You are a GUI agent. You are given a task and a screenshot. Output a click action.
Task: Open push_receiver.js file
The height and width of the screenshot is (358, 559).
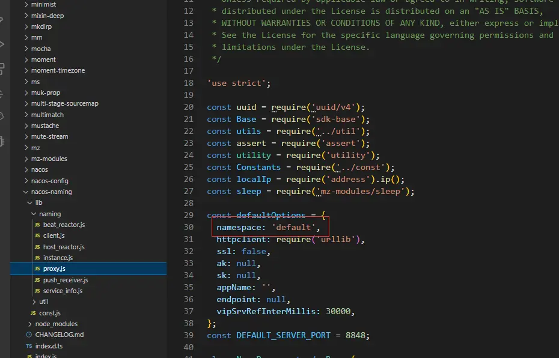pos(66,280)
